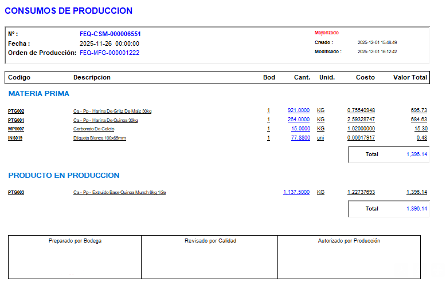
Task: Click document number FEQ-CSM-000006551
Action: (x=110, y=34)
